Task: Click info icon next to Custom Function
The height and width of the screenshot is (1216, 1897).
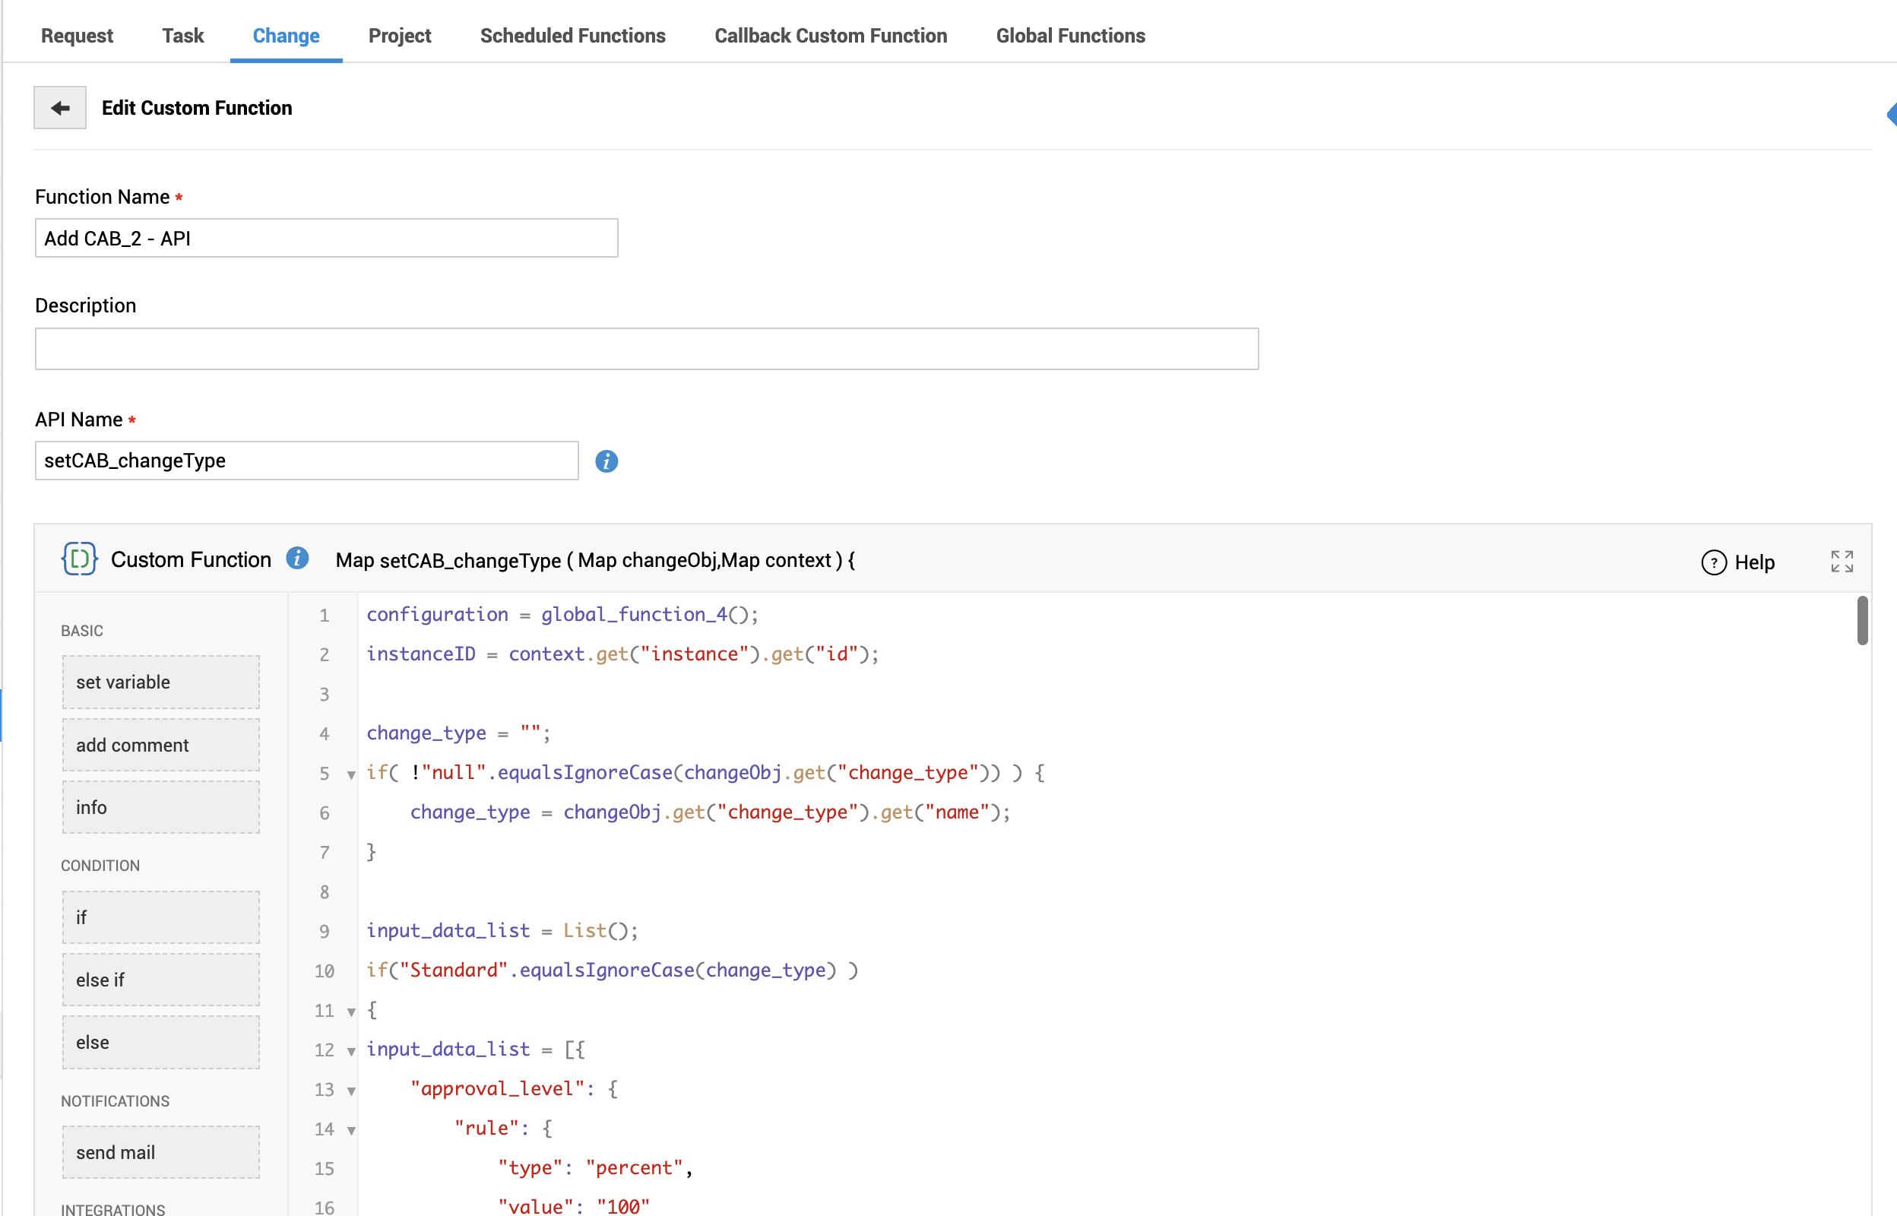Action: click(297, 559)
